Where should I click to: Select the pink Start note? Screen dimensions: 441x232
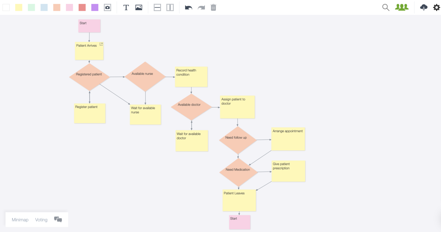click(89, 26)
